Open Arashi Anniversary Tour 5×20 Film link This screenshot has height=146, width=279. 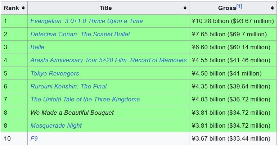pos(108,60)
